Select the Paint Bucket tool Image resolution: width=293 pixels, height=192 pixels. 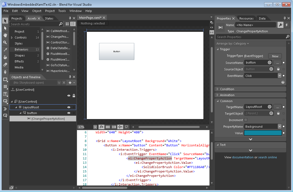[x=5, y=57]
